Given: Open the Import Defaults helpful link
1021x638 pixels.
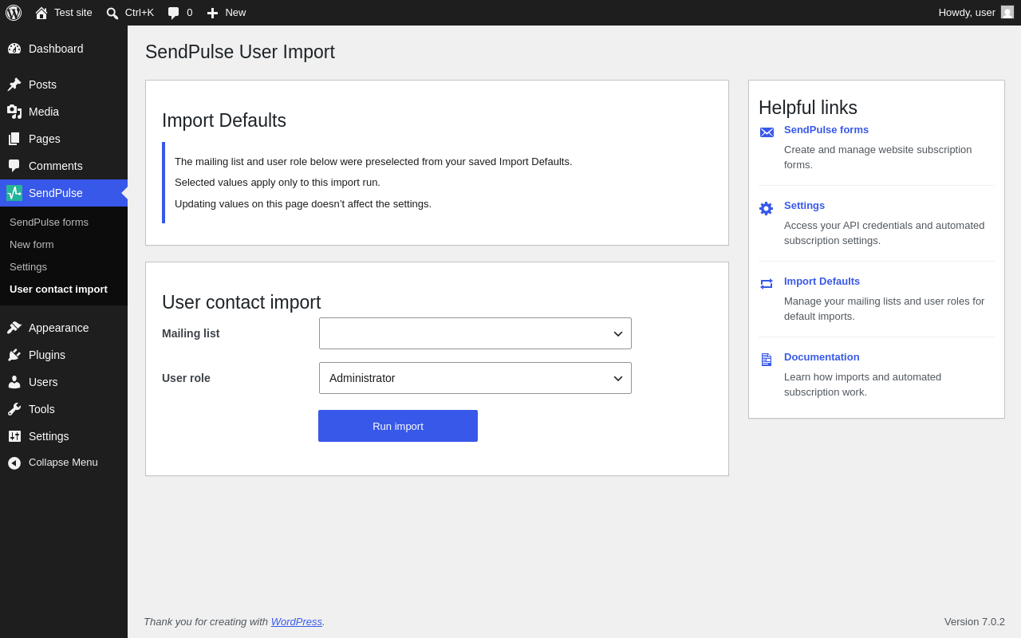Looking at the screenshot, I should [x=822, y=281].
